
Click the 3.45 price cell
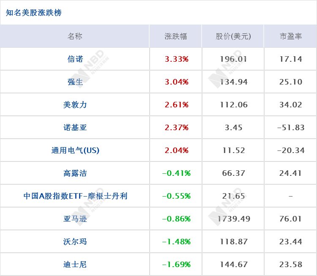(x=233, y=128)
